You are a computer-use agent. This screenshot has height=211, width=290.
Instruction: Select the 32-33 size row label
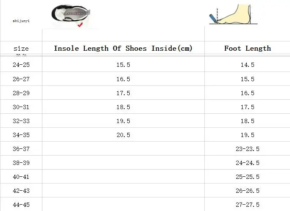[x=21, y=121]
